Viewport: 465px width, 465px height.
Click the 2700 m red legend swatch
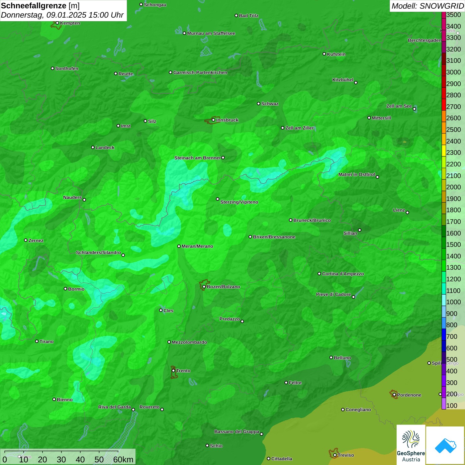444,105
